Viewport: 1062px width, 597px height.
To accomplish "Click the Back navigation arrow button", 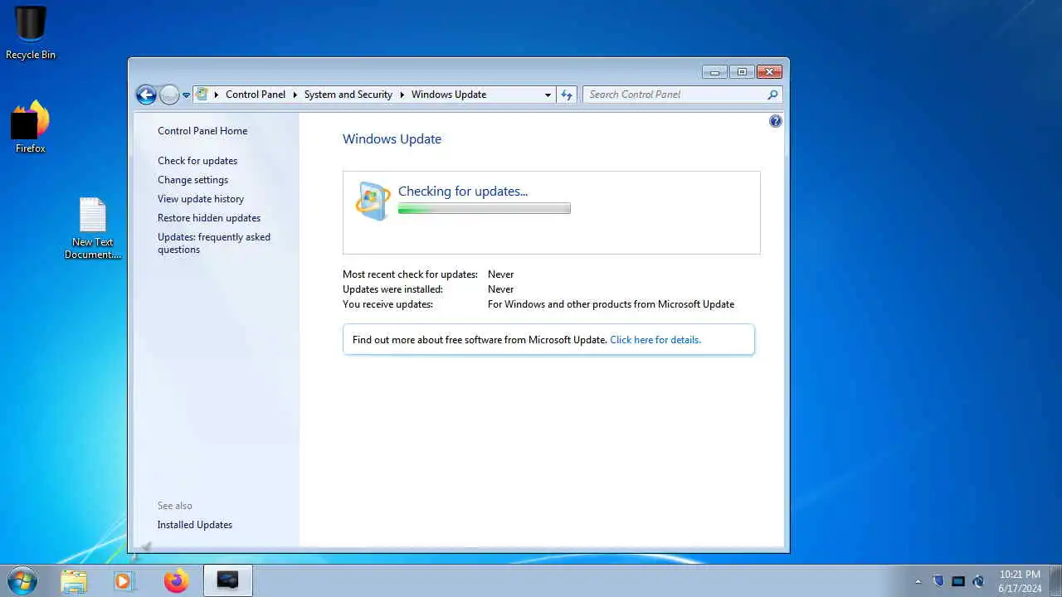I will (x=146, y=95).
